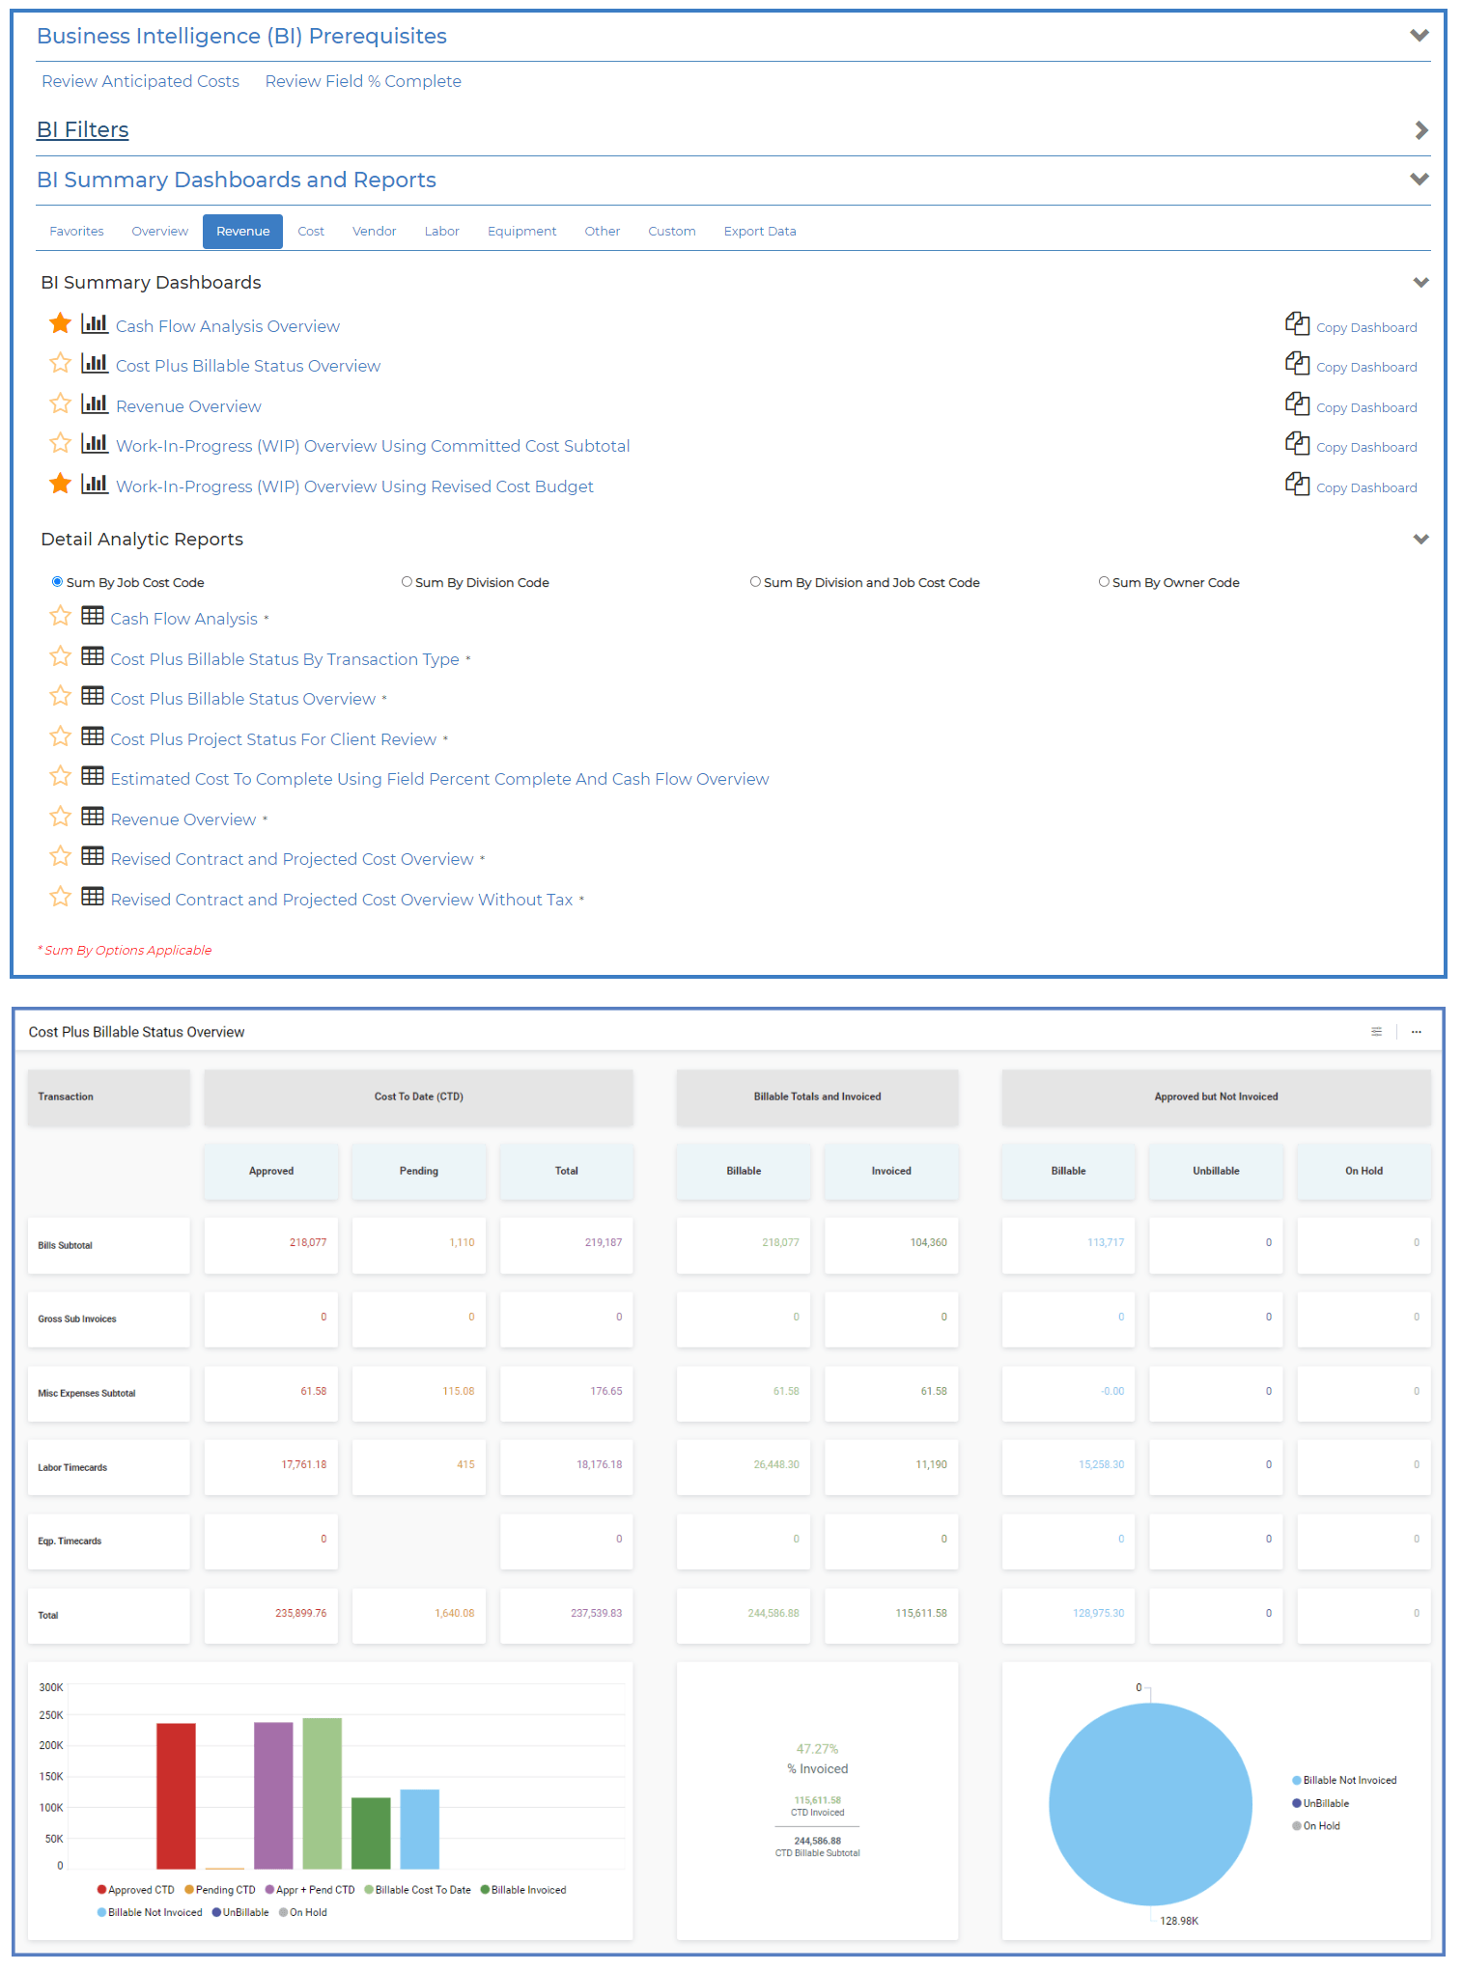Screen dimensions: 1462x1971
Task: Click the Billable Not Invoiced pie chart
Action: [1150, 1803]
